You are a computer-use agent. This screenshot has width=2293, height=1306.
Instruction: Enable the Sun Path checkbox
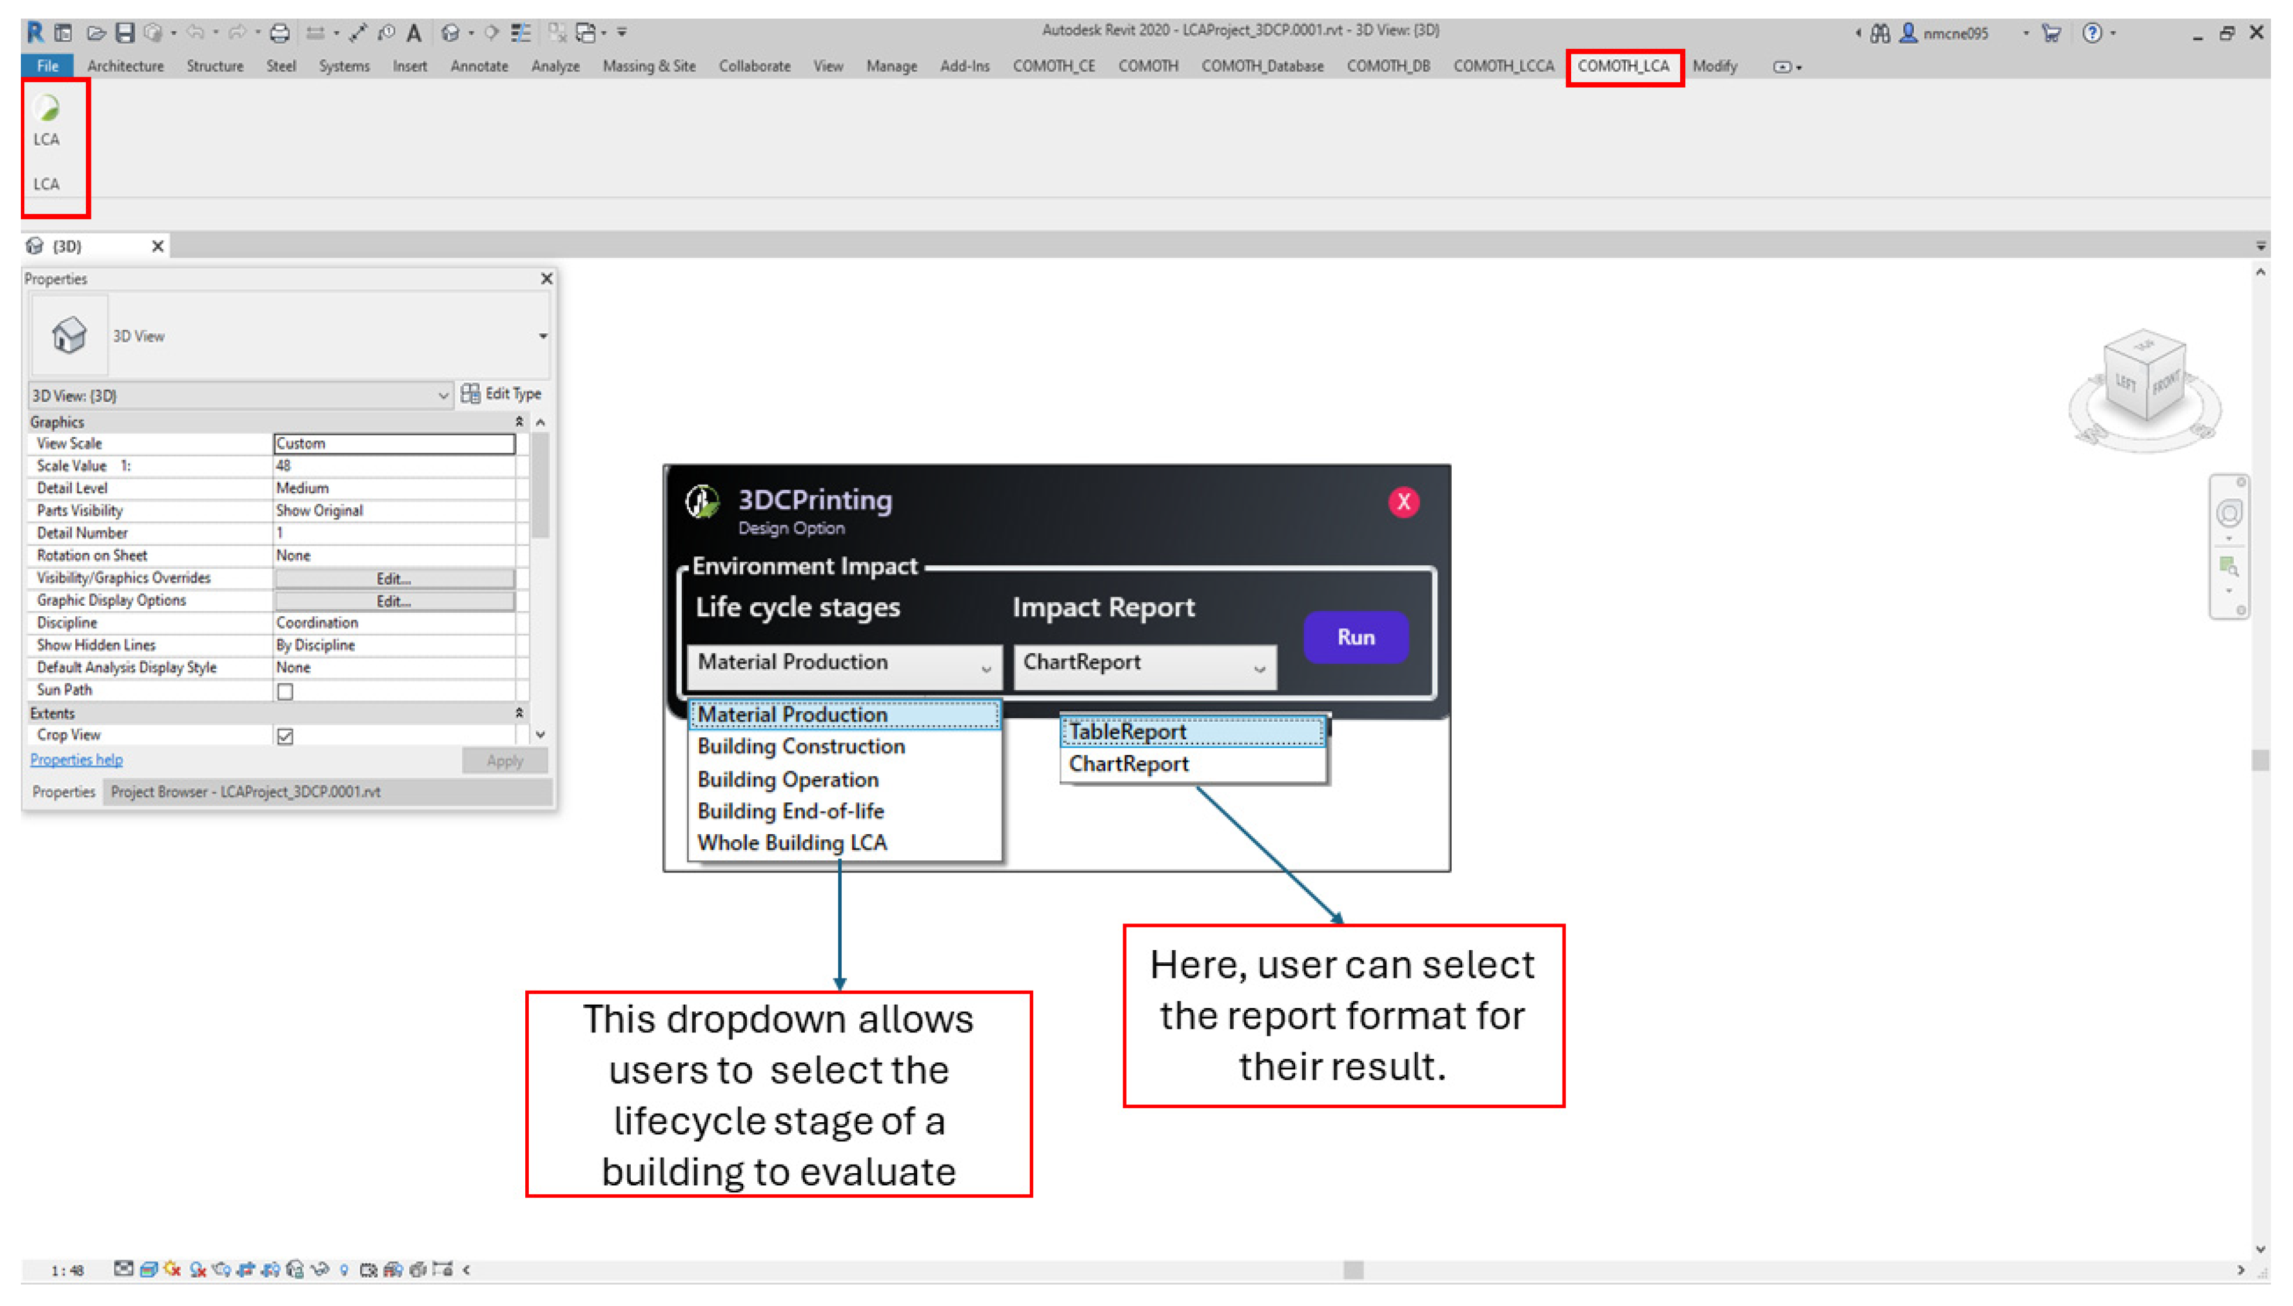coord(285,692)
